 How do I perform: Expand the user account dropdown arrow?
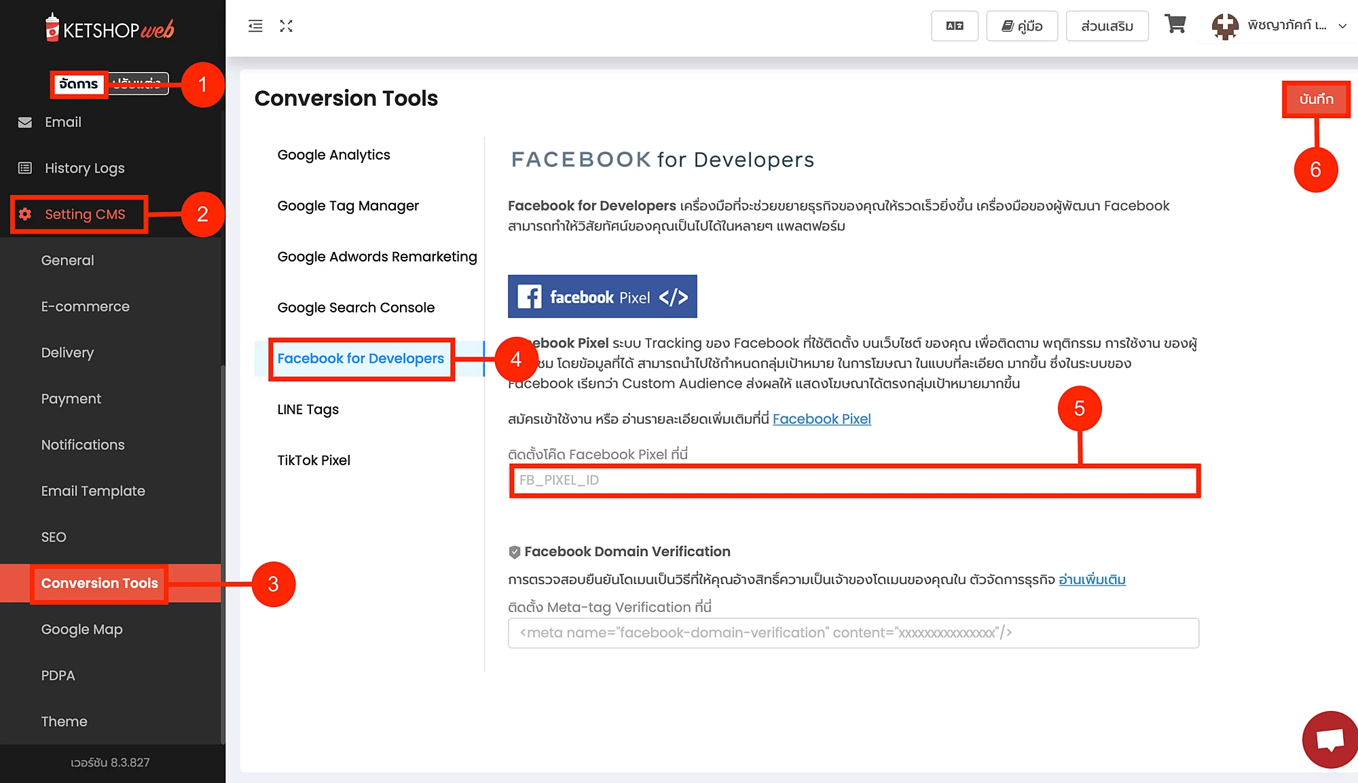pyautogui.click(x=1342, y=26)
